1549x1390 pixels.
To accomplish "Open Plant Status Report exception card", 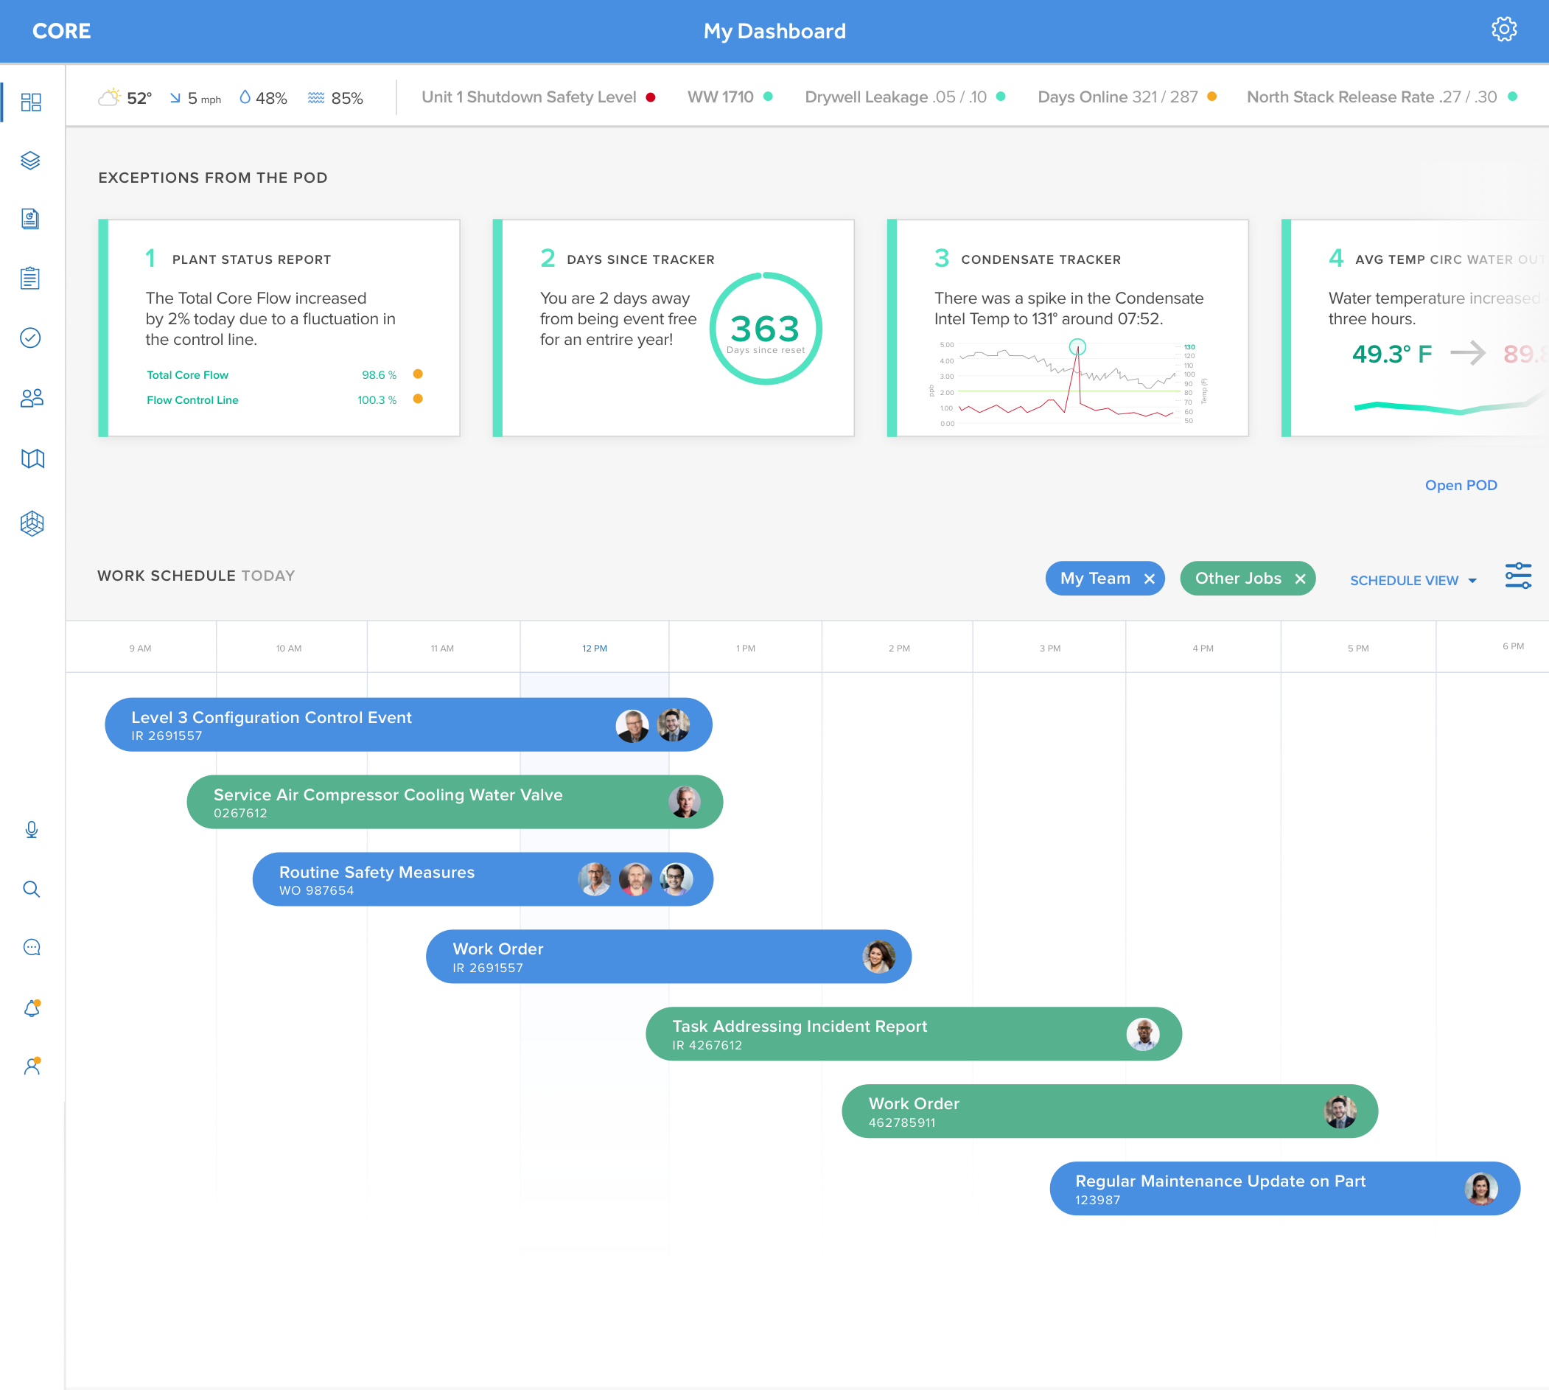I will tap(279, 328).
